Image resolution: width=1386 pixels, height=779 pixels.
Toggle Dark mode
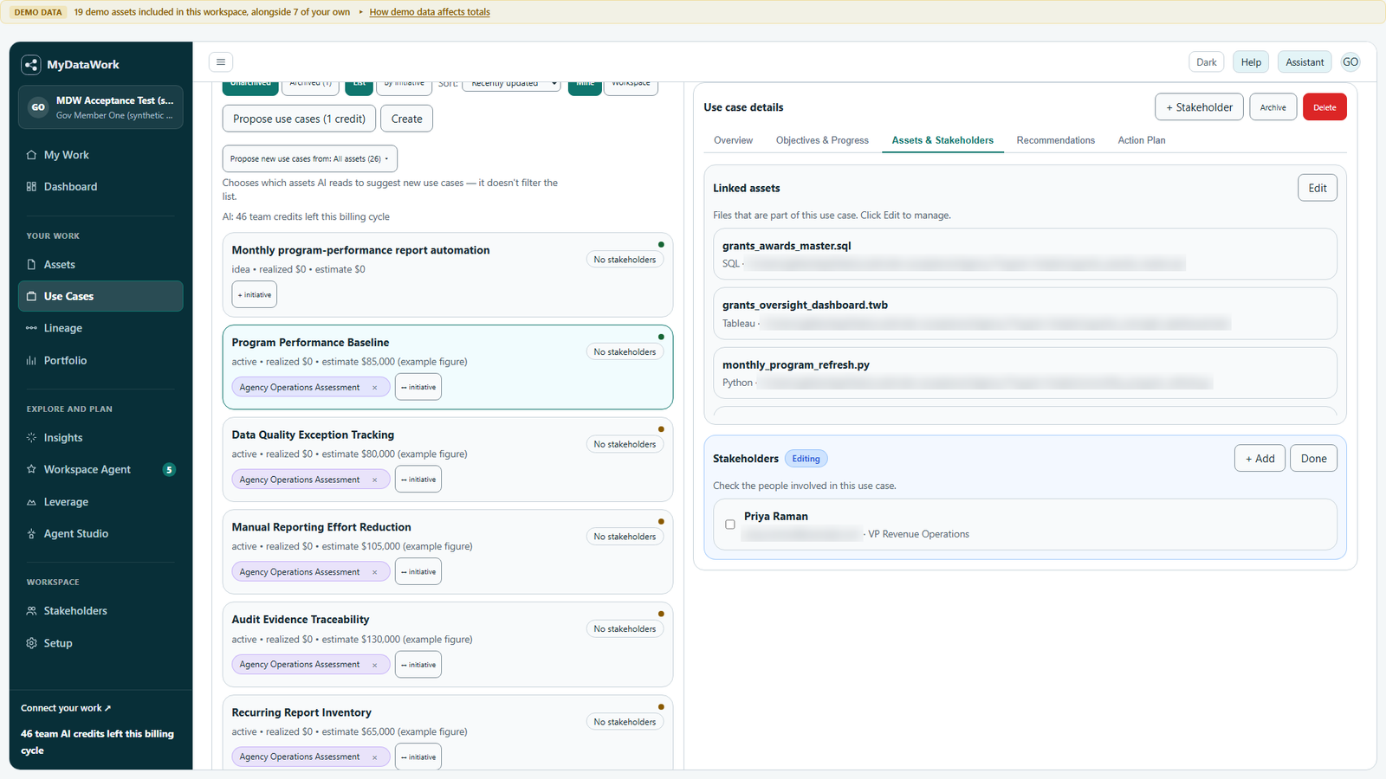(1207, 62)
